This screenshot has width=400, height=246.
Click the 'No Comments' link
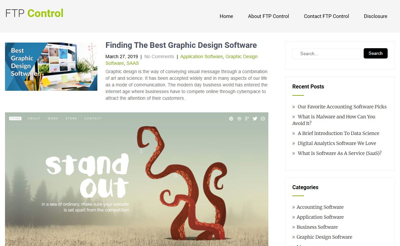(x=159, y=57)
